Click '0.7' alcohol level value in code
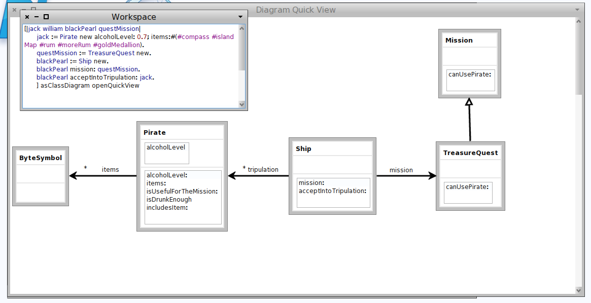Image resolution: width=591 pixels, height=303 pixels. tap(142, 37)
